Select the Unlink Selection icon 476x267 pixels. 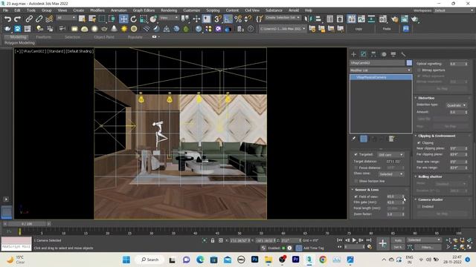(x=39, y=19)
